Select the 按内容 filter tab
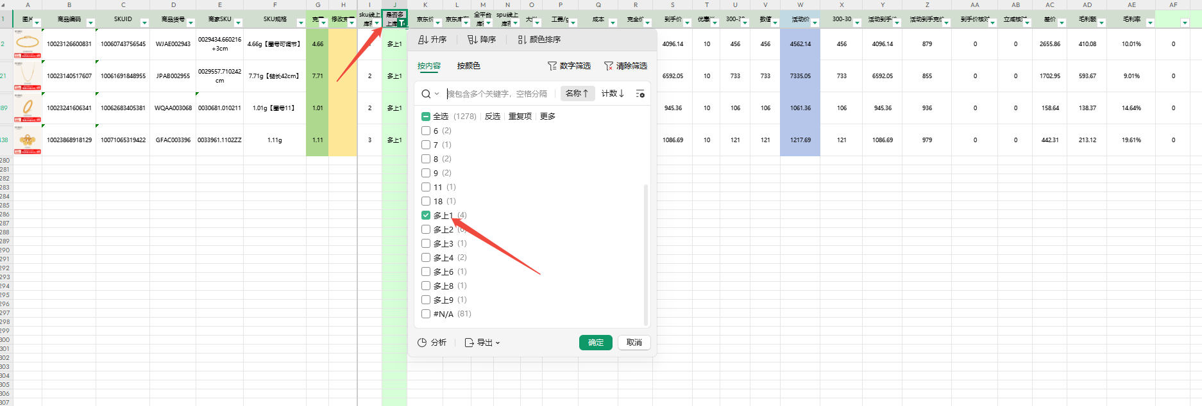Viewport: 1202px width, 406px height. [429, 66]
